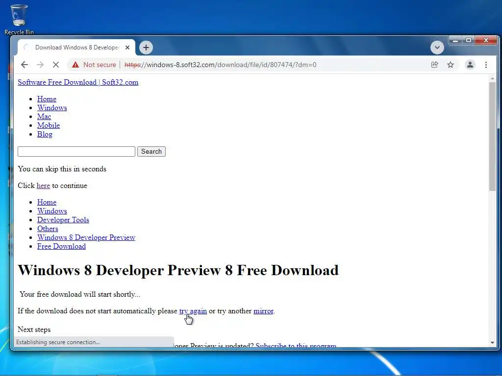Open Software Free Download | Soft32.com link

coord(78,82)
